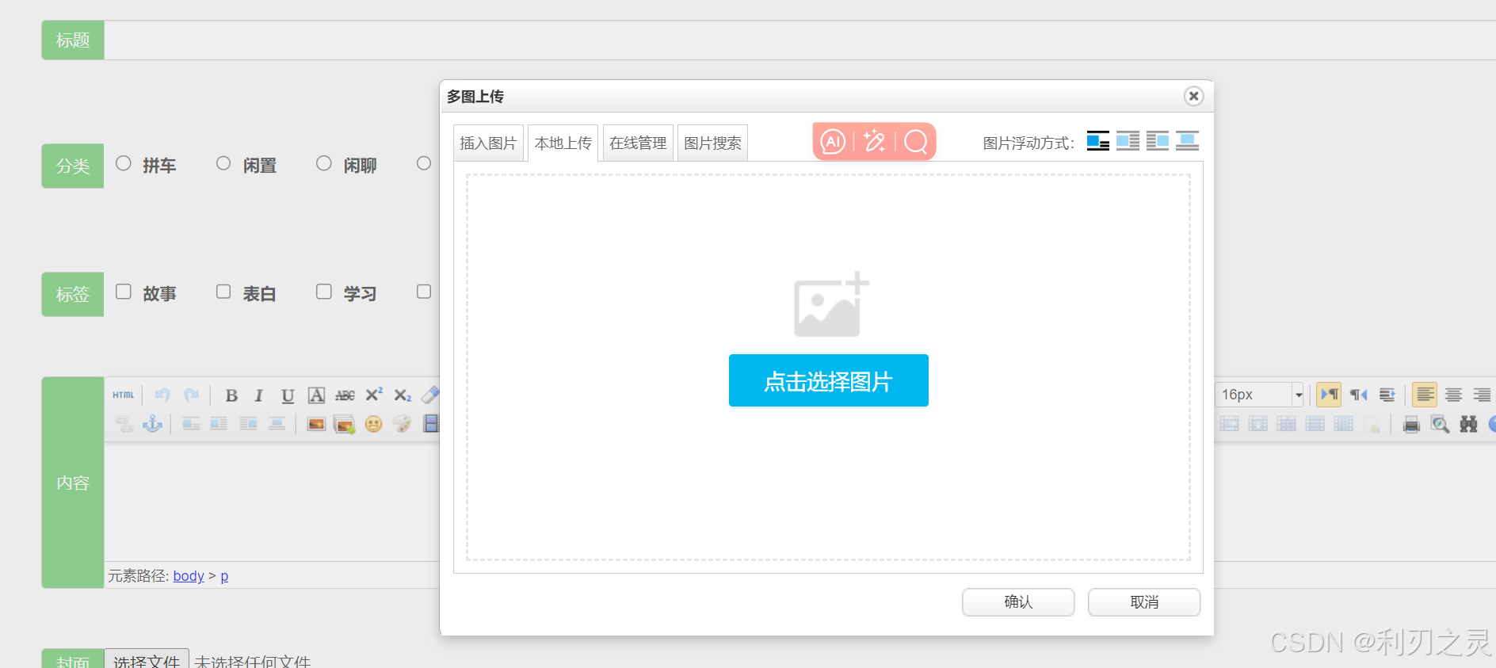The height and width of the screenshot is (668, 1496).
Task: Click the indent paragraph icon
Action: pos(1387,395)
